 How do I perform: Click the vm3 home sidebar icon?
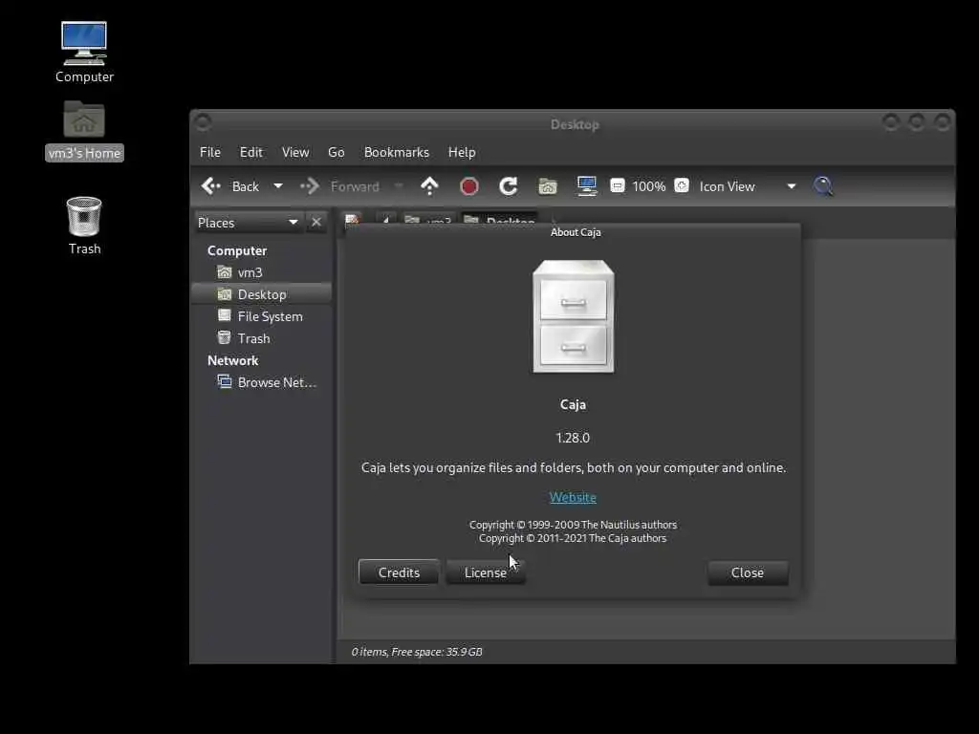tap(224, 272)
